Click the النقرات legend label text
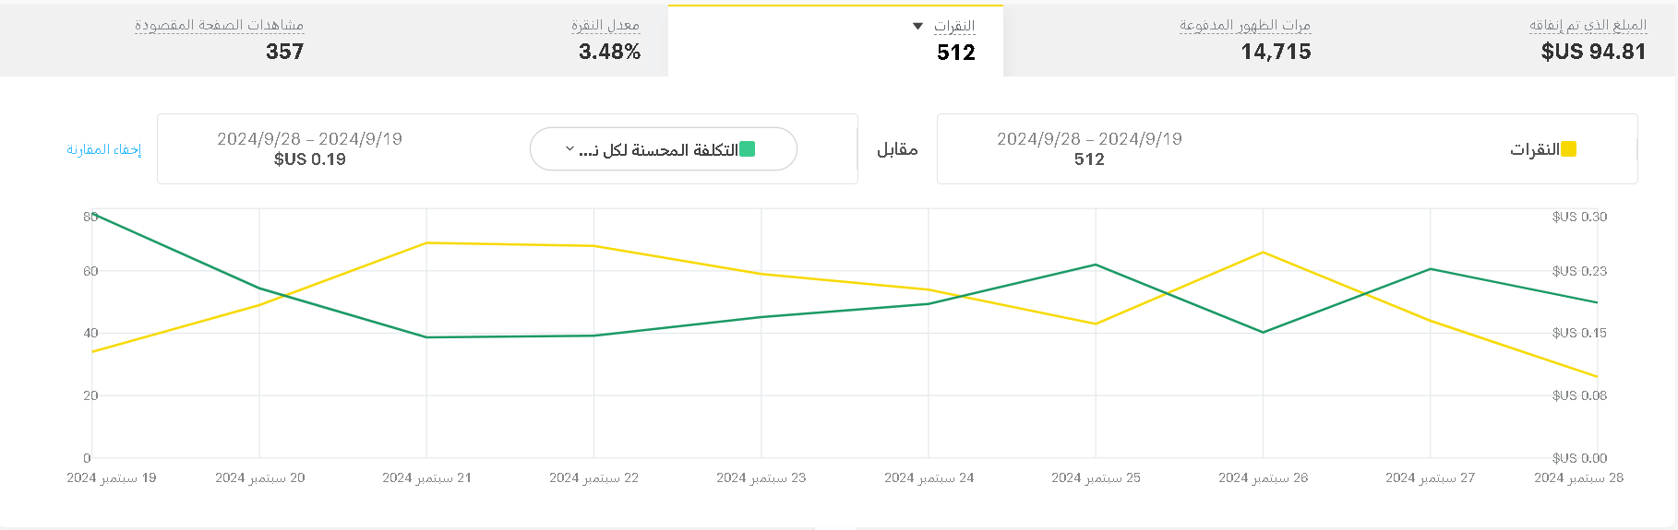Image resolution: width=1678 pixels, height=530 pixels. coord(1534,149)
